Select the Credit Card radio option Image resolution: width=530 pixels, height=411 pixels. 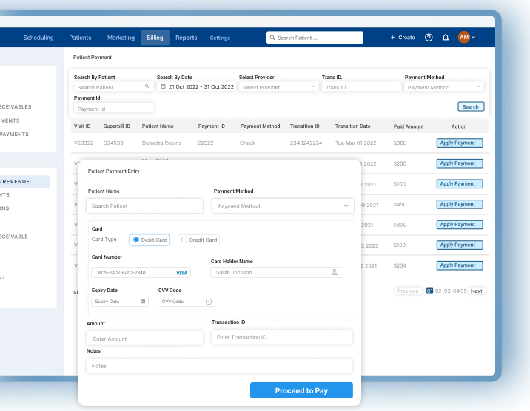coord(198,240)
